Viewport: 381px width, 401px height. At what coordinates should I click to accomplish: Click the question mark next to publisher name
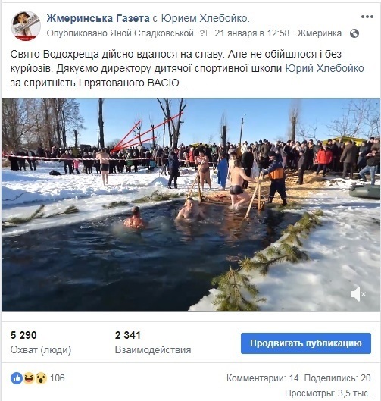pos(202,33)
